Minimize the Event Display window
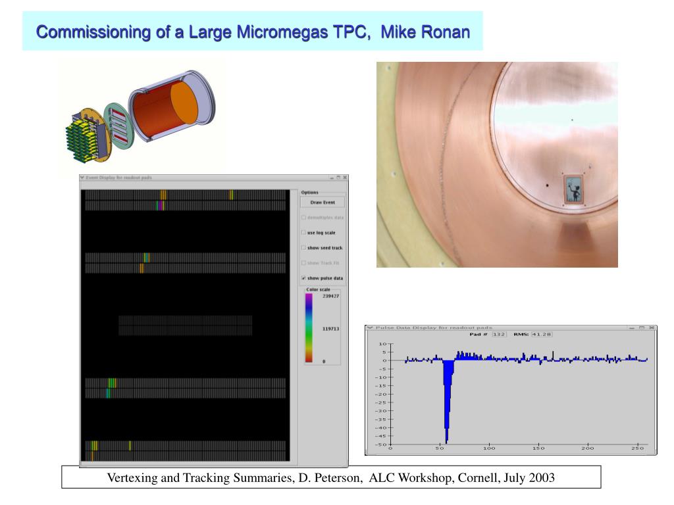This screenshot has height=505, width=674. tap(332, 178)
